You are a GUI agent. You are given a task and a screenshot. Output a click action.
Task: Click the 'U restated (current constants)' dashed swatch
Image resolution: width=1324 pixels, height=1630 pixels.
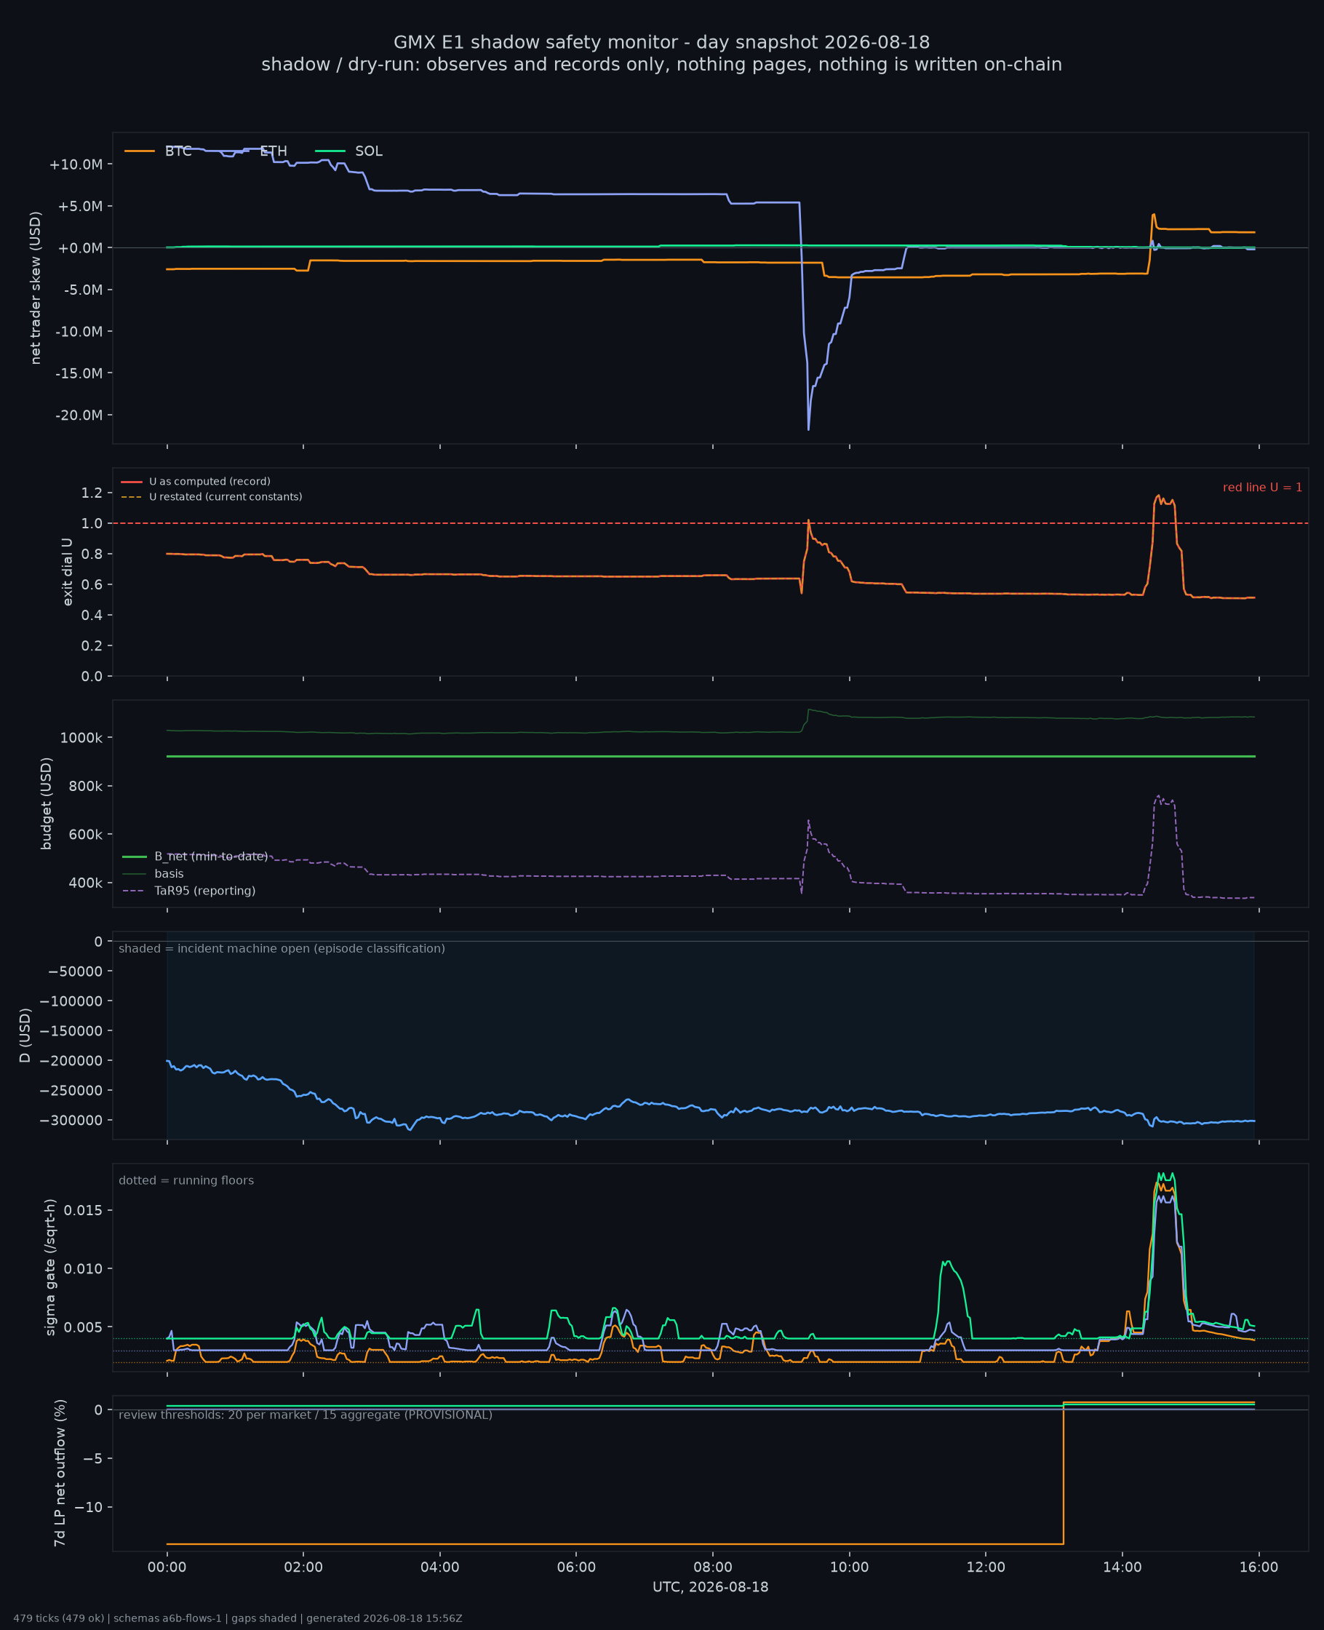(132, 497)
